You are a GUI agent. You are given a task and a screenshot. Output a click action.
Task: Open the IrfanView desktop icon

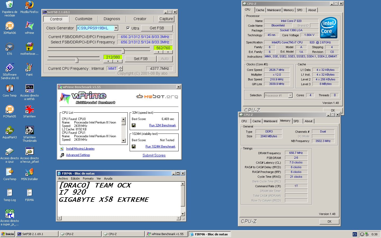point(29,109)
